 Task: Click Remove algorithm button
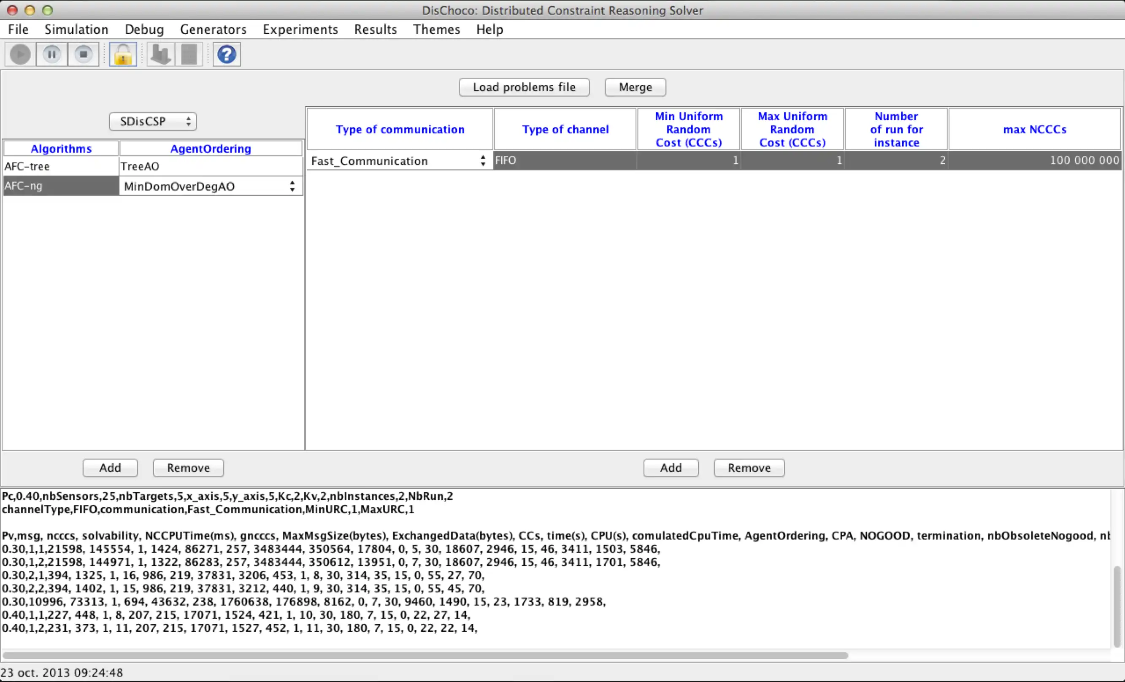coord(188,468)
